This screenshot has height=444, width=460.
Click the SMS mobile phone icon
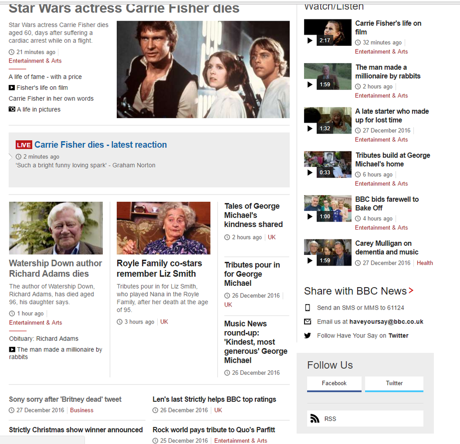coord(308,308)
